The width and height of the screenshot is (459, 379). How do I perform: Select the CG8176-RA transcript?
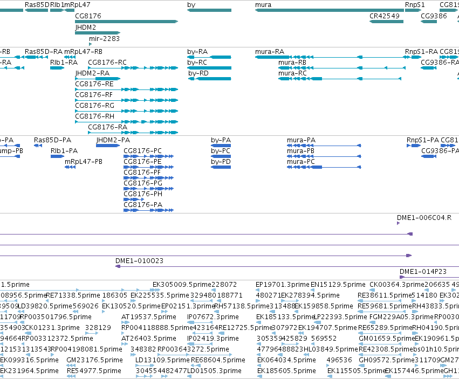(x=133, y=133)
